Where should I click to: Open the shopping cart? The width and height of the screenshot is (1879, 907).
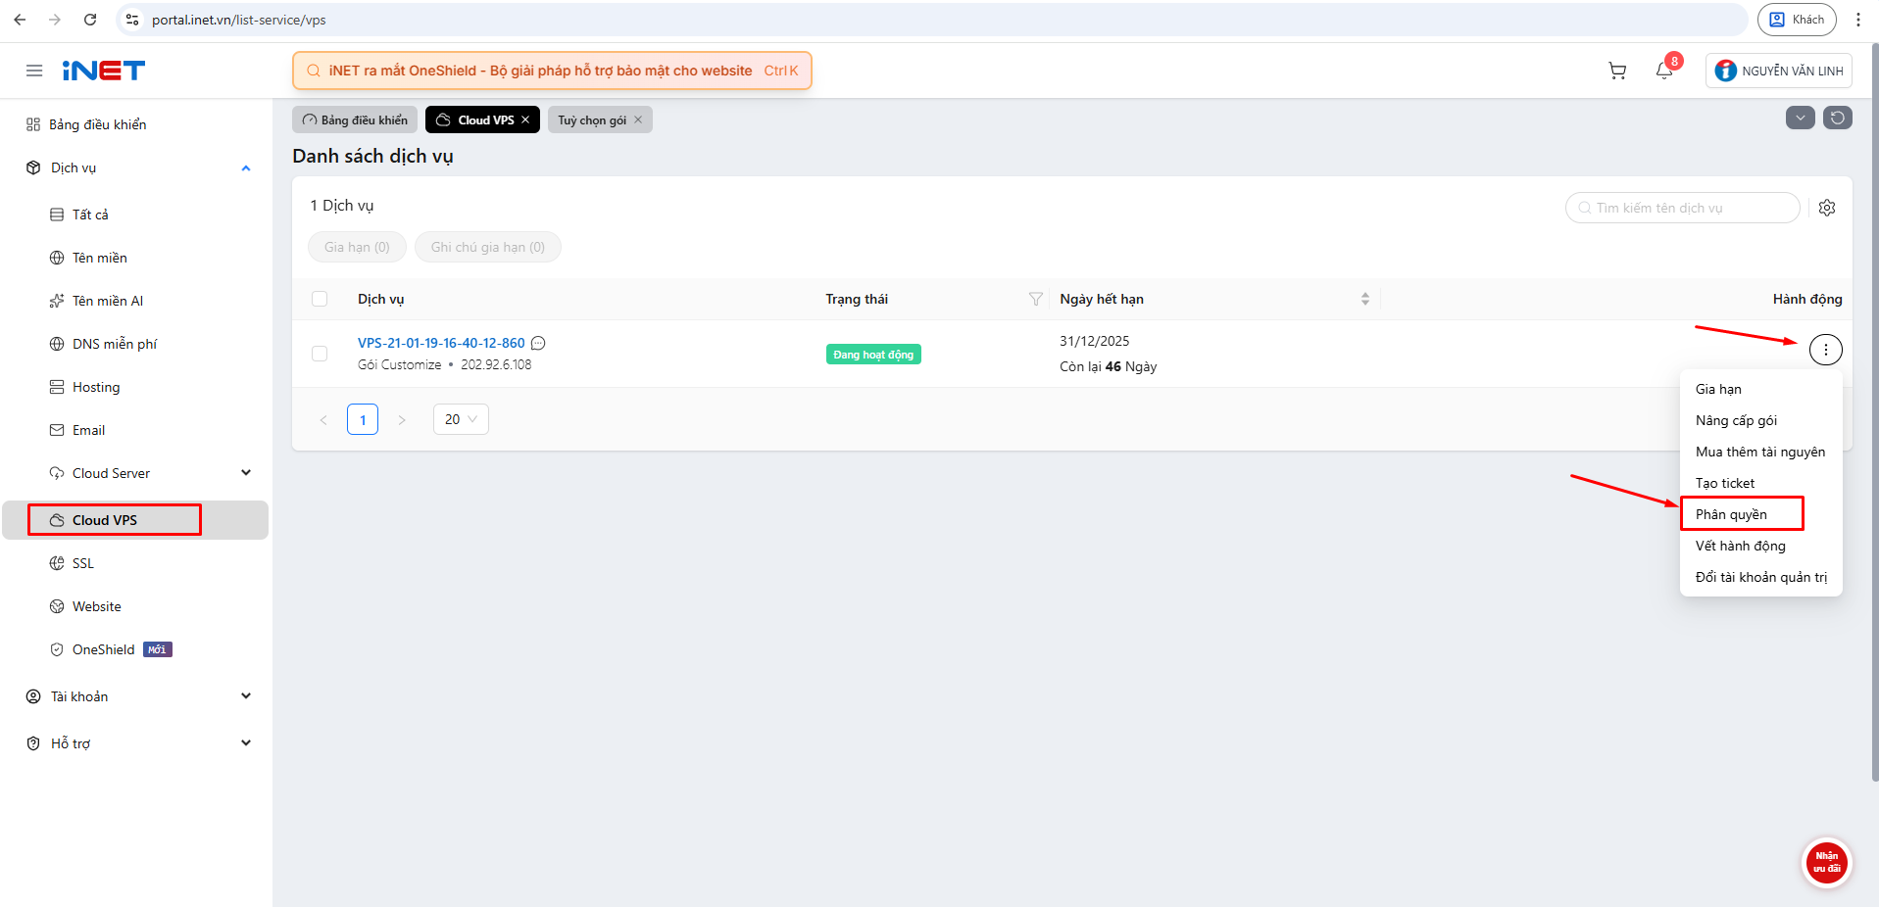(1617, 71)
